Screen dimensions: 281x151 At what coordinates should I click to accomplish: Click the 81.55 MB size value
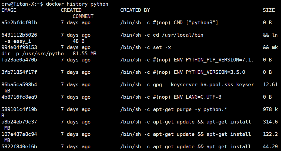[x=85, y=54]
